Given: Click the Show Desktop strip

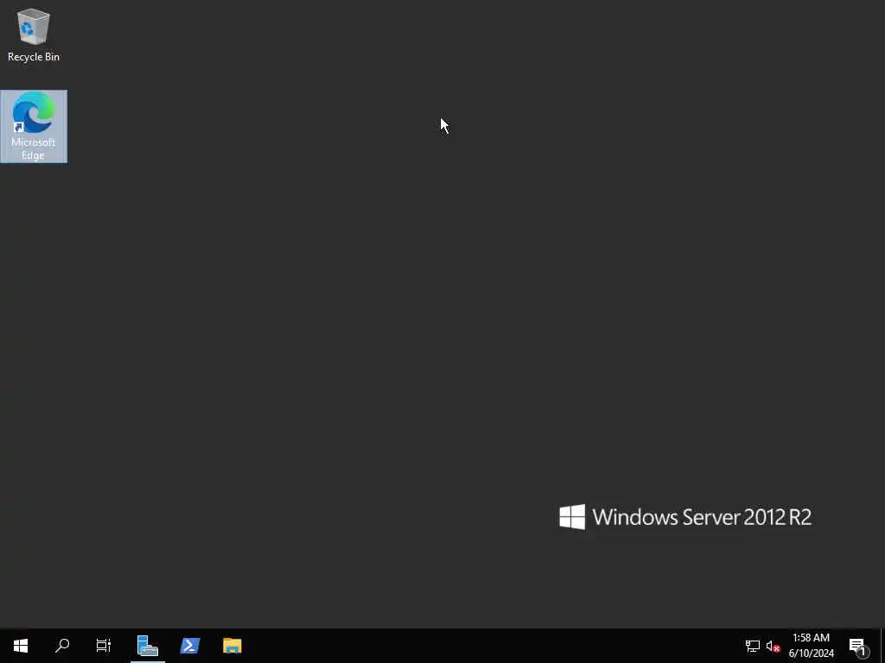Looking at the screenshot, I should 882,646.
